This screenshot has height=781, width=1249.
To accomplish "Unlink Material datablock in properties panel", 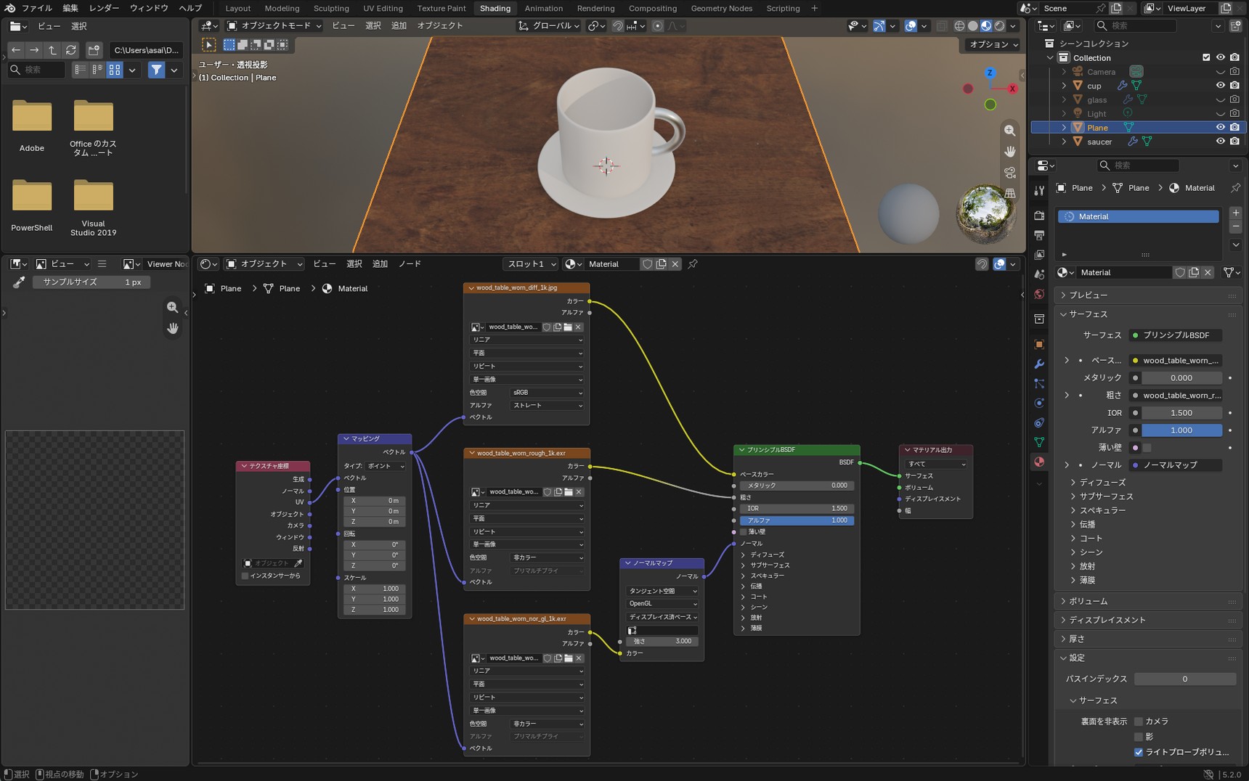I will (1208, 272).
